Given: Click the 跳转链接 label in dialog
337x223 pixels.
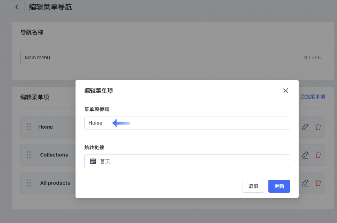Looking at the screenshot, I should coord(94,147).
